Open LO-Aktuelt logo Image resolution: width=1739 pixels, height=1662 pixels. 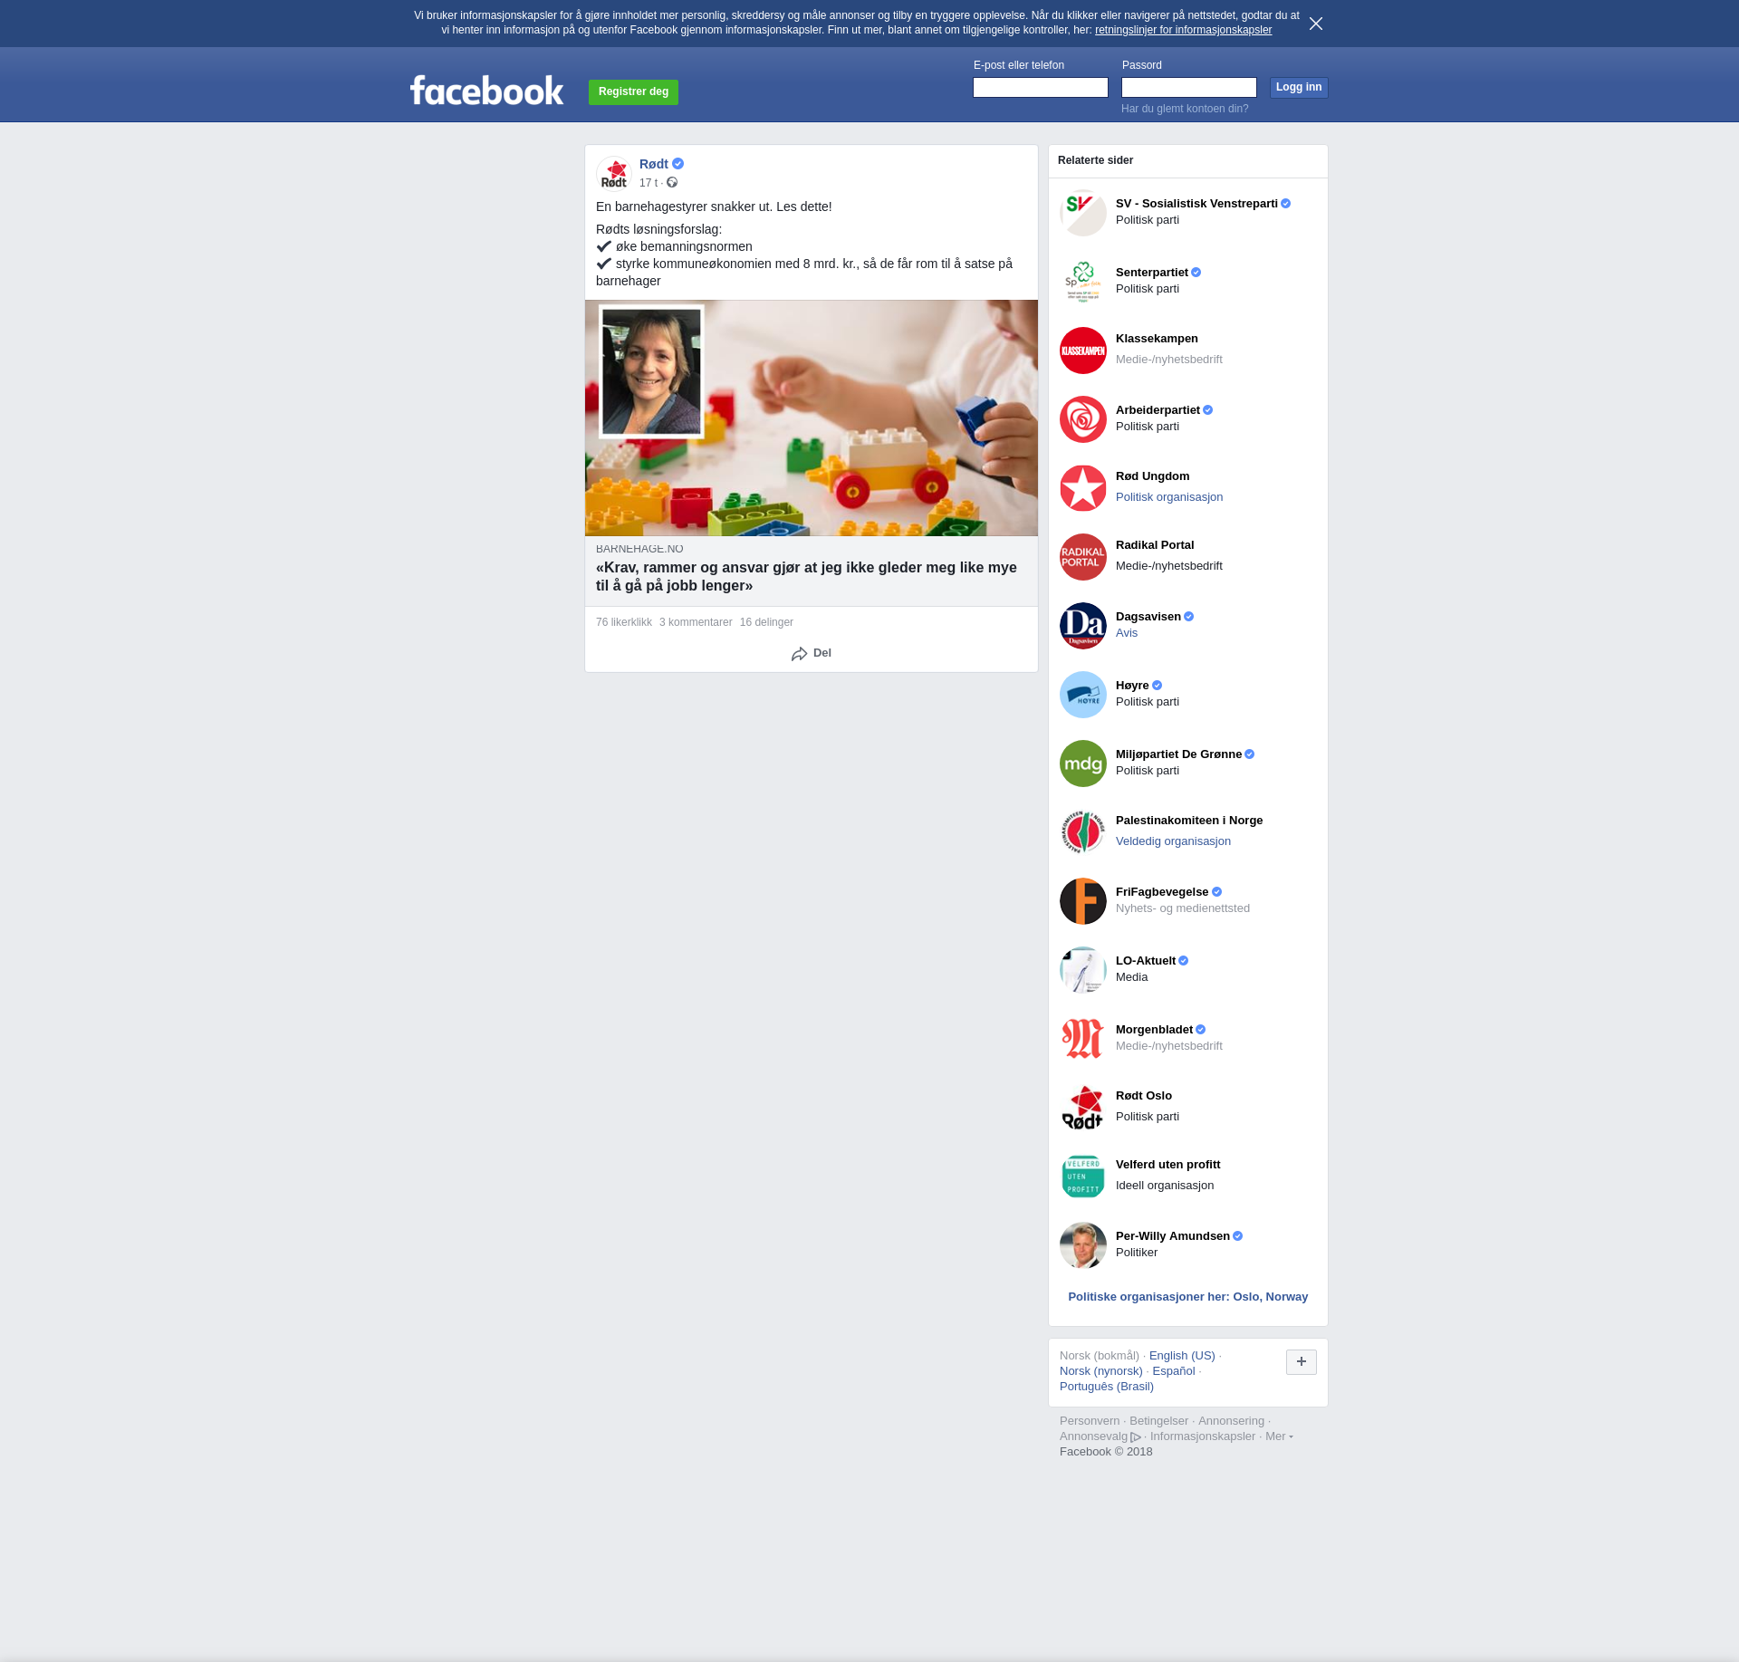pyautogui.click(x=1083, y=970)
